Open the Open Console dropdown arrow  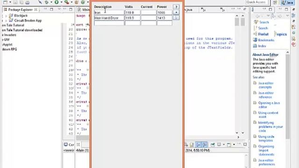point(234,145)
